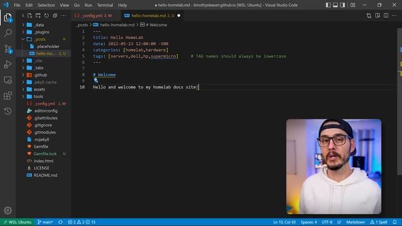The height and width of the screenshot is (226, 402).
Task: Change indentation via Spaces: 4
Action: click(308, 222)
